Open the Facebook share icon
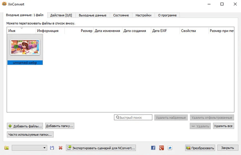The image size is (241, 155). [x=153, y=148]
